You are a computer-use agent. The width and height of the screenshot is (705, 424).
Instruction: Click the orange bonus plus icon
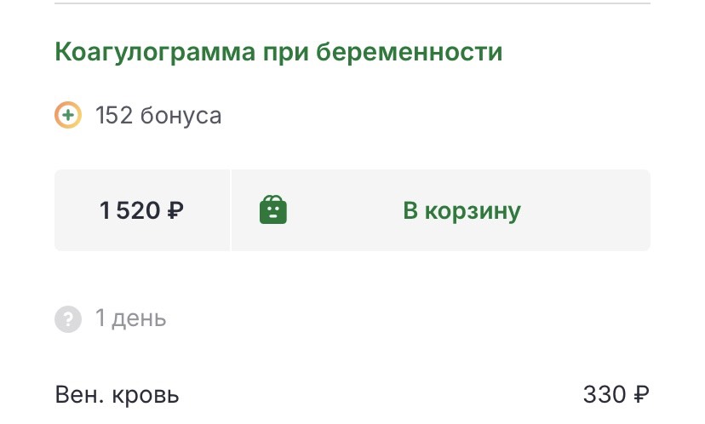pos(68,114)
